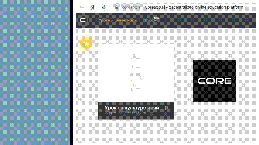Open the Урок по культуре речи title
This screenshot has height=145, width=259.
[x=132, y=108]
